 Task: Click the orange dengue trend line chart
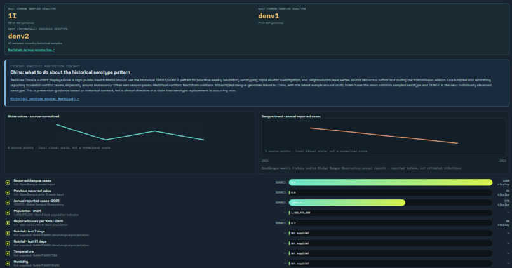[384, 135]
